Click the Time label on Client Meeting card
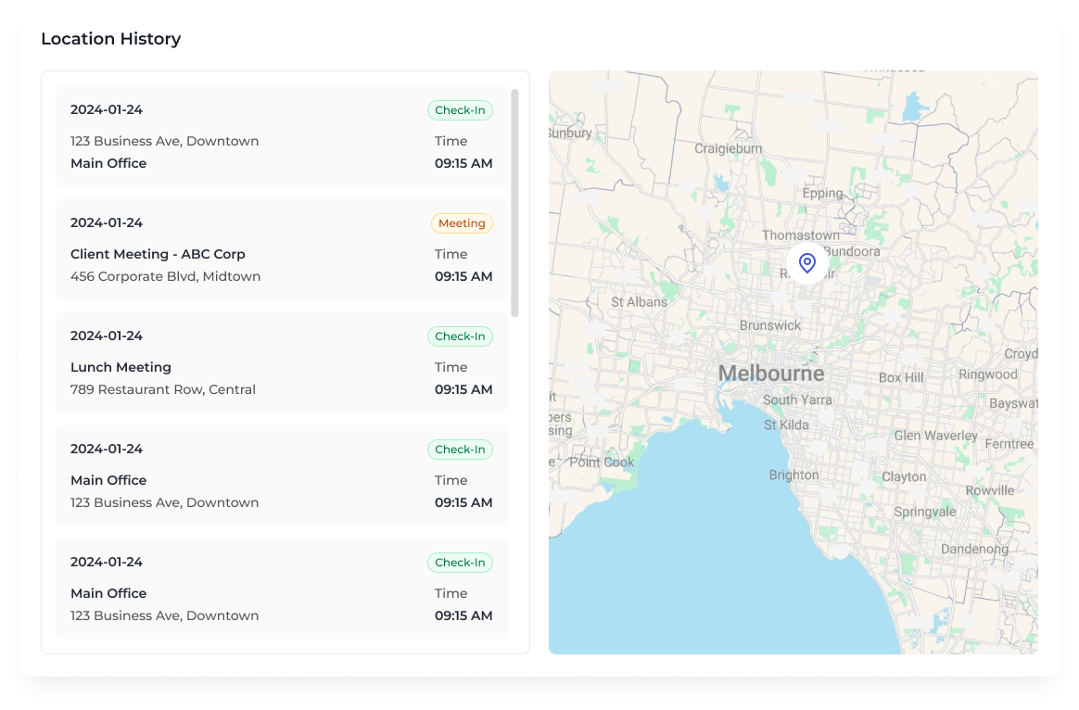The height and width of the screenshot is (710, 1079). point(451,254)
